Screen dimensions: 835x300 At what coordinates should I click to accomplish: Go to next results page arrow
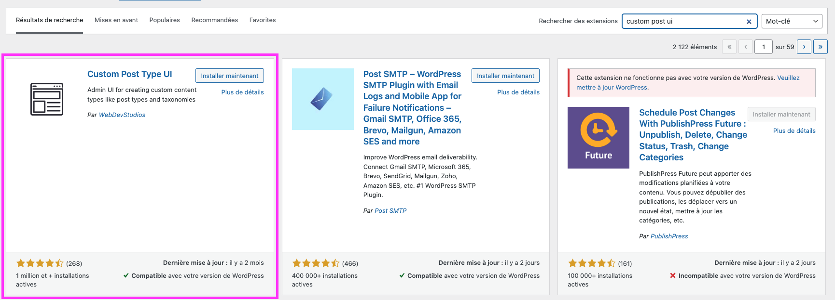coord(804,47)
